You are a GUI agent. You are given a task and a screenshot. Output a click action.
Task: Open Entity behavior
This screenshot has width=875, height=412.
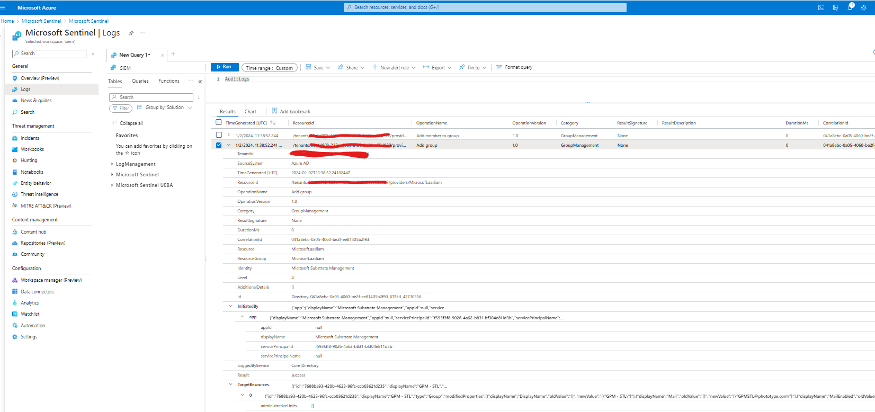coord(35,183)
